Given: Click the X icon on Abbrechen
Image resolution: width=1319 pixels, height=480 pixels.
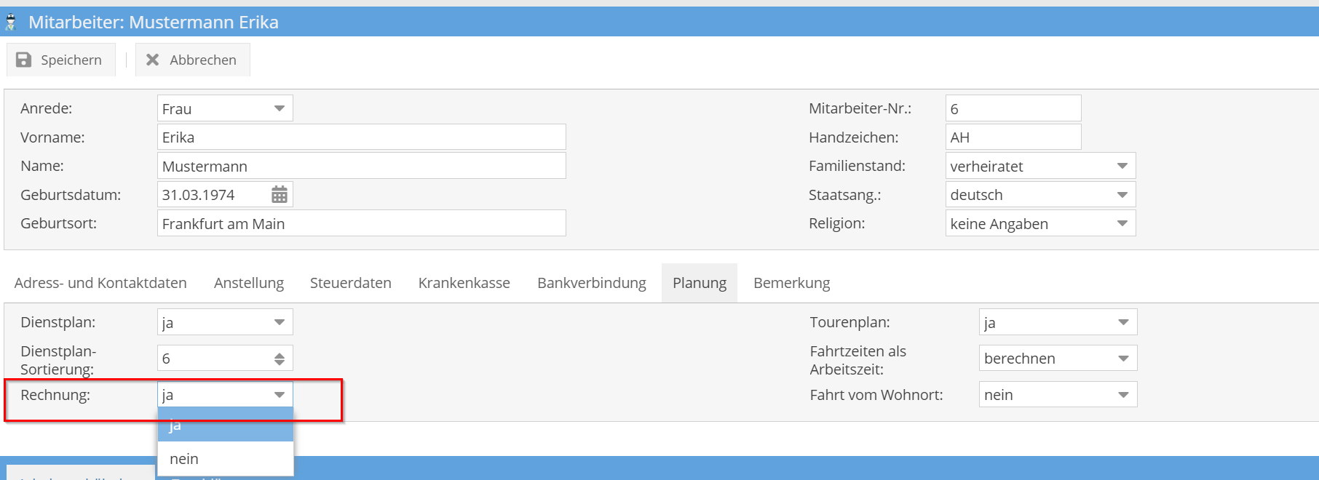Looking at the screenshot, I should pyautogui.click(x=151, y=60).
